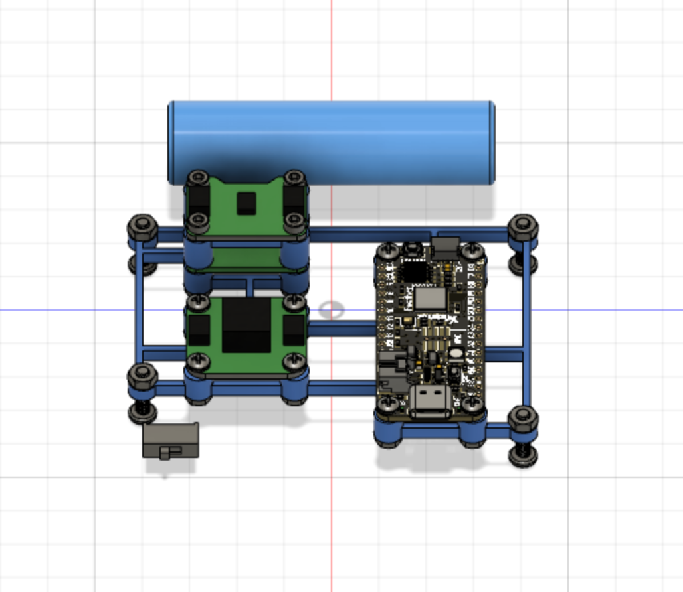Select the small black chip on upper green board

point(246,204)
